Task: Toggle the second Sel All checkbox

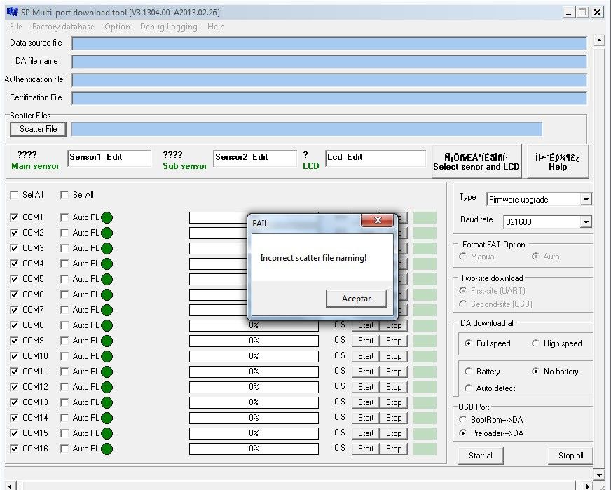Action: pos(64,195)
